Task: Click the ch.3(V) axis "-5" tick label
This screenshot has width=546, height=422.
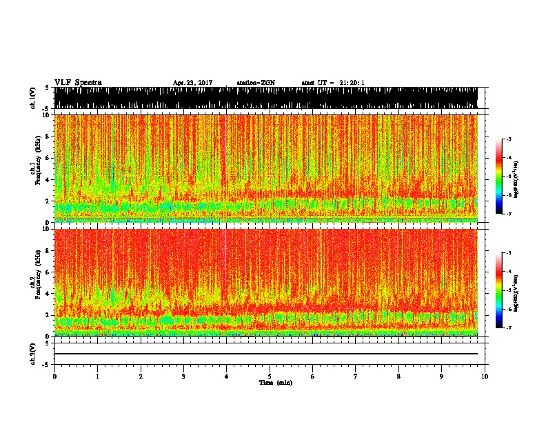Action: click(x=47, y=365)
